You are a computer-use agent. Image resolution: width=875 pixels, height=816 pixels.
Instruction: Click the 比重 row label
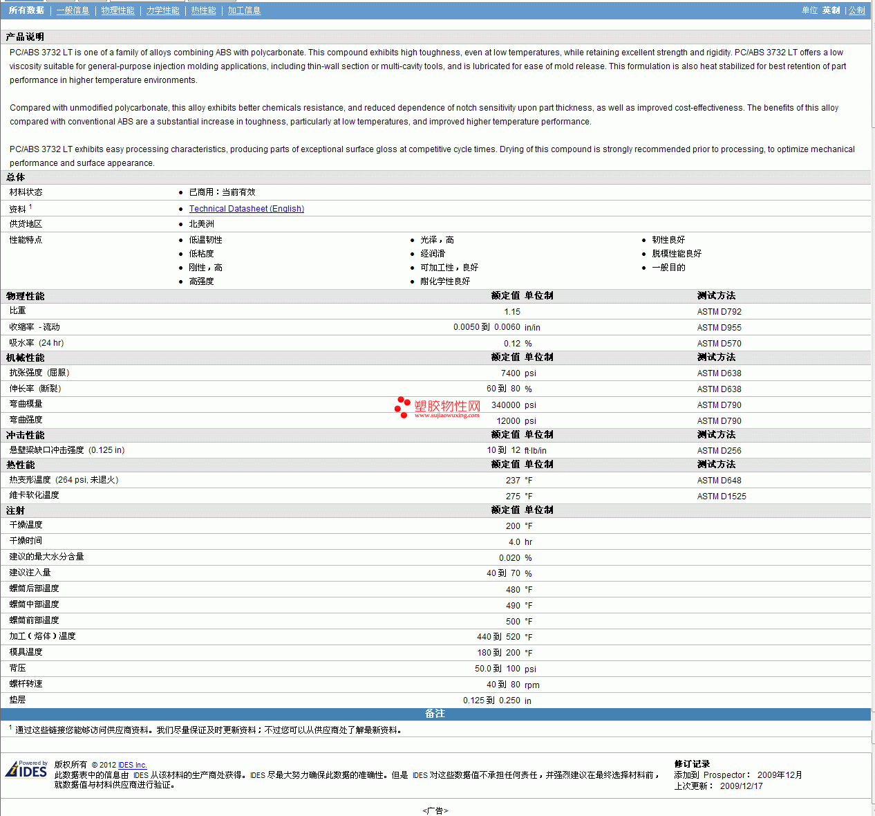point(18,311)
